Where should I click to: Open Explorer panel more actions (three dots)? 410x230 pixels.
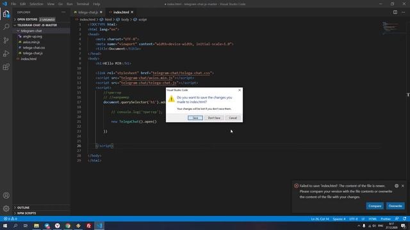(63, 12)
